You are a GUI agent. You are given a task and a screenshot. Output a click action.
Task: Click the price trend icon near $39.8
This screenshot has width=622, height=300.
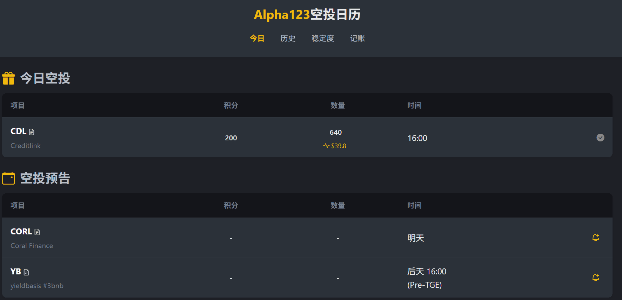click(326, 146)
